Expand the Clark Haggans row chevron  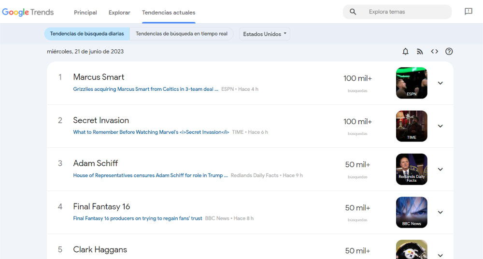[440, 255]
